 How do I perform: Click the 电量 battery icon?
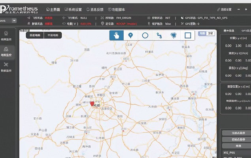(64, 24)
